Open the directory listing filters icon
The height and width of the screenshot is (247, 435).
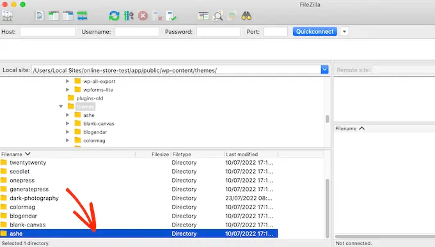tap(203, 16)
